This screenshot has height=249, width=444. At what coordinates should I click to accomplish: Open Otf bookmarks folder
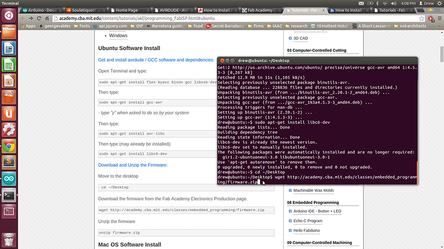click(137, 26)
